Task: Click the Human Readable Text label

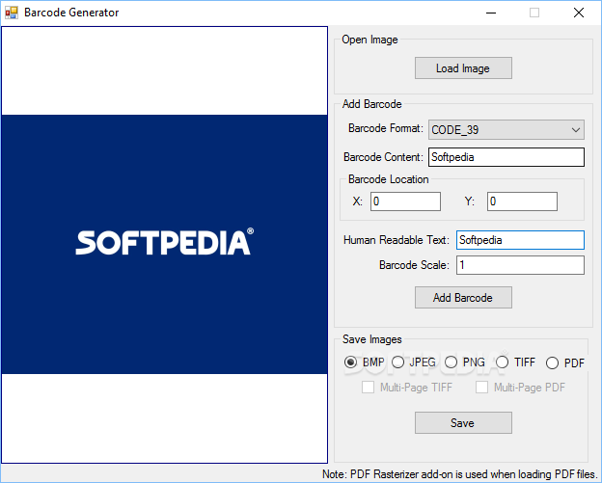Action: [x=397, y=240]
